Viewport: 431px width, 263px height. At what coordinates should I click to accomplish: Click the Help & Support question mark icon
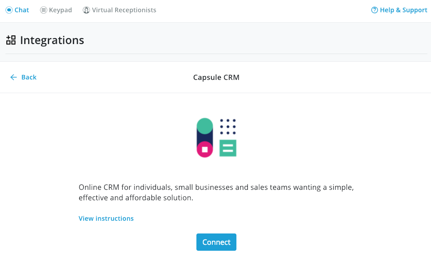(x=374, y=10)
